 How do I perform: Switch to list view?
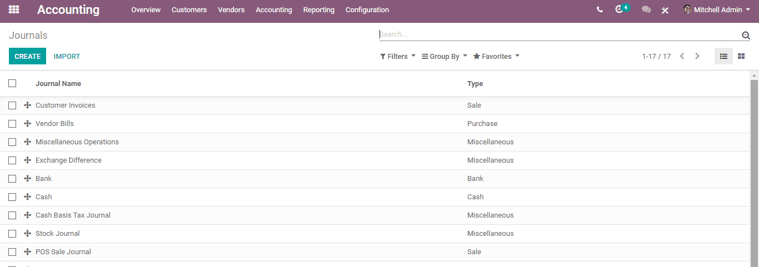(723, 56)
